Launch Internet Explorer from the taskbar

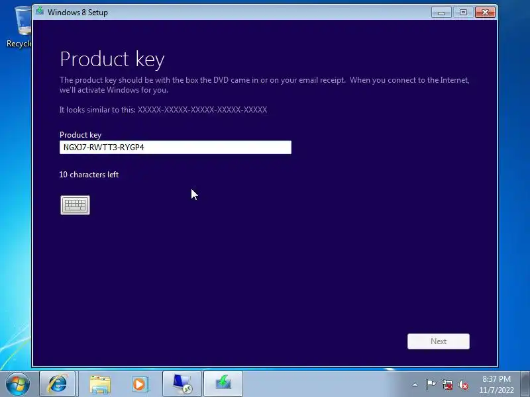58,384
